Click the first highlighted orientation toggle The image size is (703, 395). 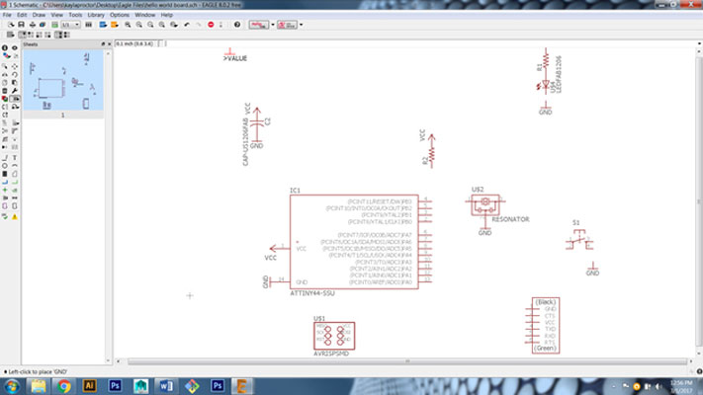pyautogui.click(x=23, y=35)
